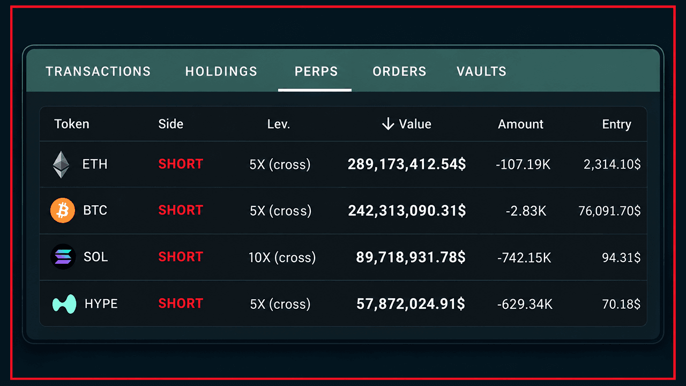The image size is (686, 386).
Task: Click the BTC 5X (cross) leverage
Action: tap(280, 211)
